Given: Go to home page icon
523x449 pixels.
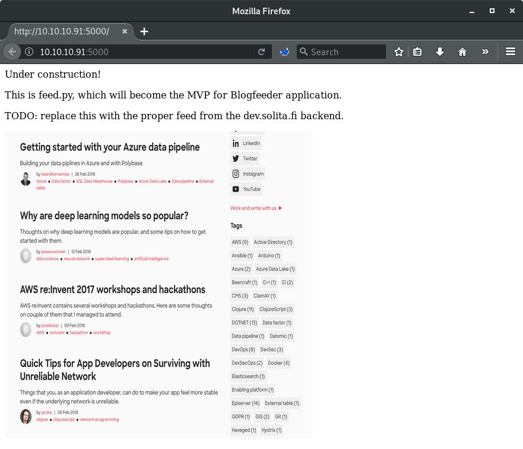Looking at the screenshot, I should pyautogui.click(x=462, y=52).
